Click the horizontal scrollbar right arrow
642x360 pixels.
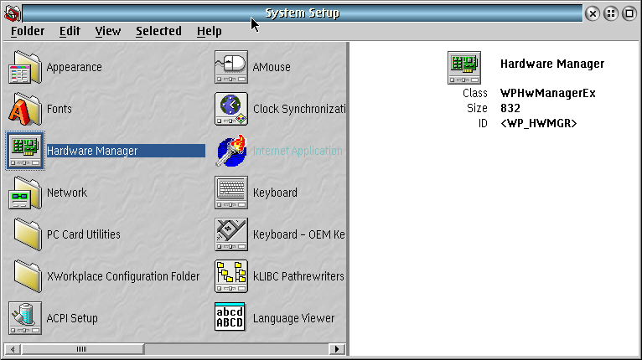point(338,349)
